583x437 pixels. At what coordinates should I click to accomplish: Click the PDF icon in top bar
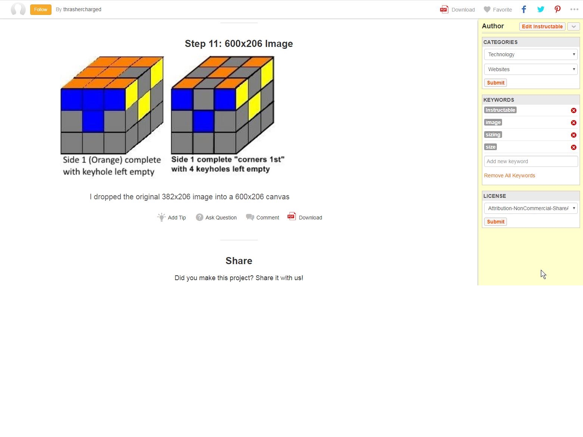pyautogui.click(x=444, y=10)
